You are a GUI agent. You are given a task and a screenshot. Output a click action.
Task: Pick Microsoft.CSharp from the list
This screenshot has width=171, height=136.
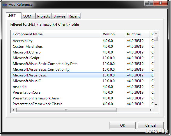tap(82, 52)
